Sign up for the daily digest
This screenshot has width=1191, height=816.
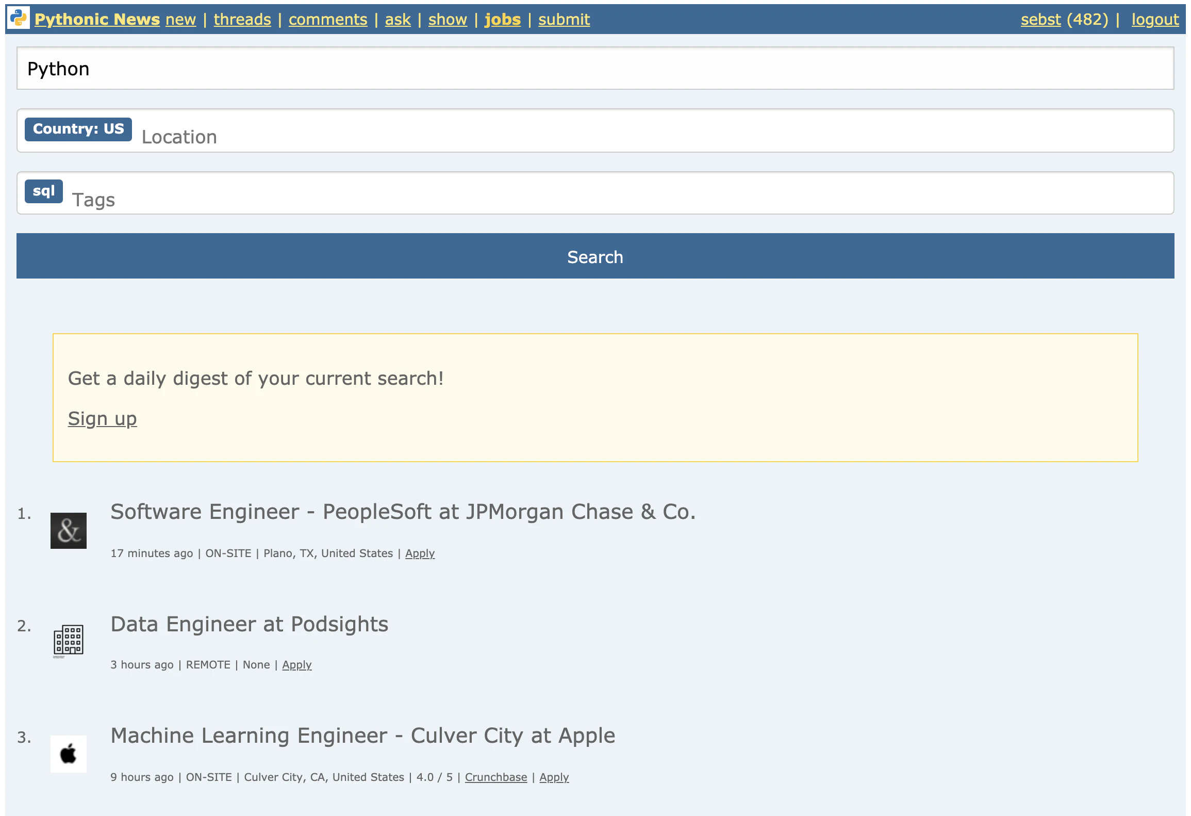click(x=102, y=418)
